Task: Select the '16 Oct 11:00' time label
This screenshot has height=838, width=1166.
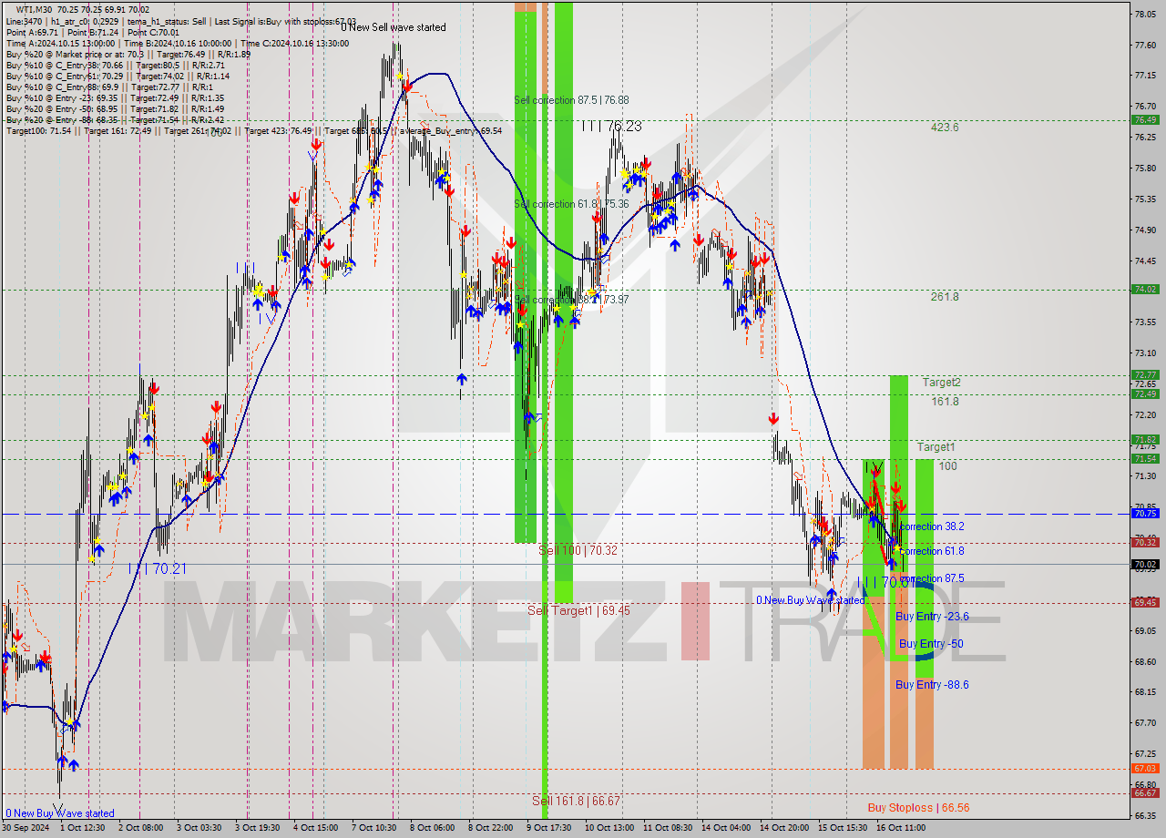Action: coord(901,828)
